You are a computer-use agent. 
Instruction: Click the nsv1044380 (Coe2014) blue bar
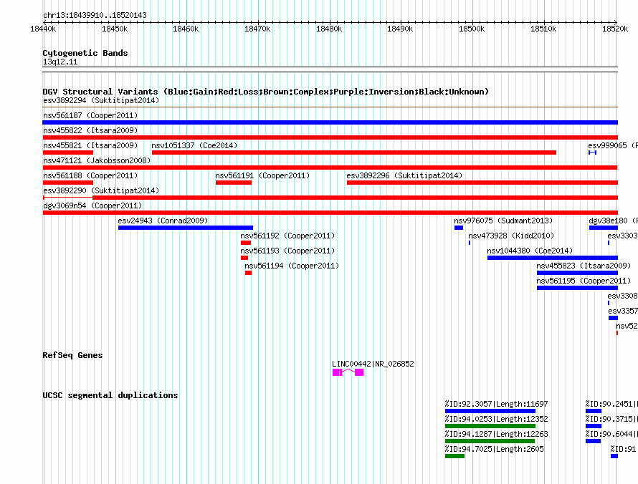pyautogui.click(x=553, y=258)
